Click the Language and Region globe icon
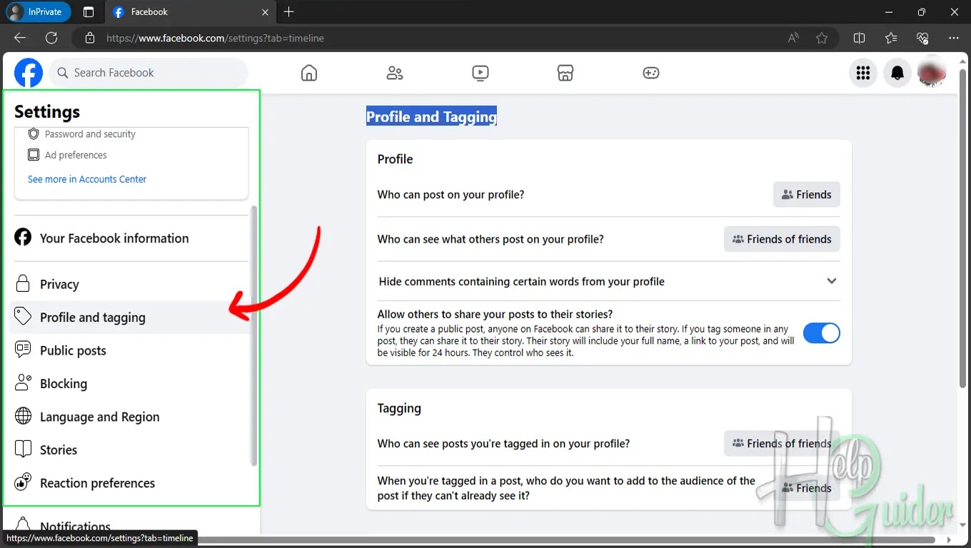The width and height of the screenshot is (971, 548). point(23,416)
